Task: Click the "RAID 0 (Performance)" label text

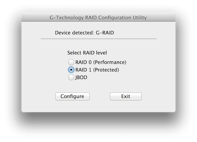Action: (101, 62)
